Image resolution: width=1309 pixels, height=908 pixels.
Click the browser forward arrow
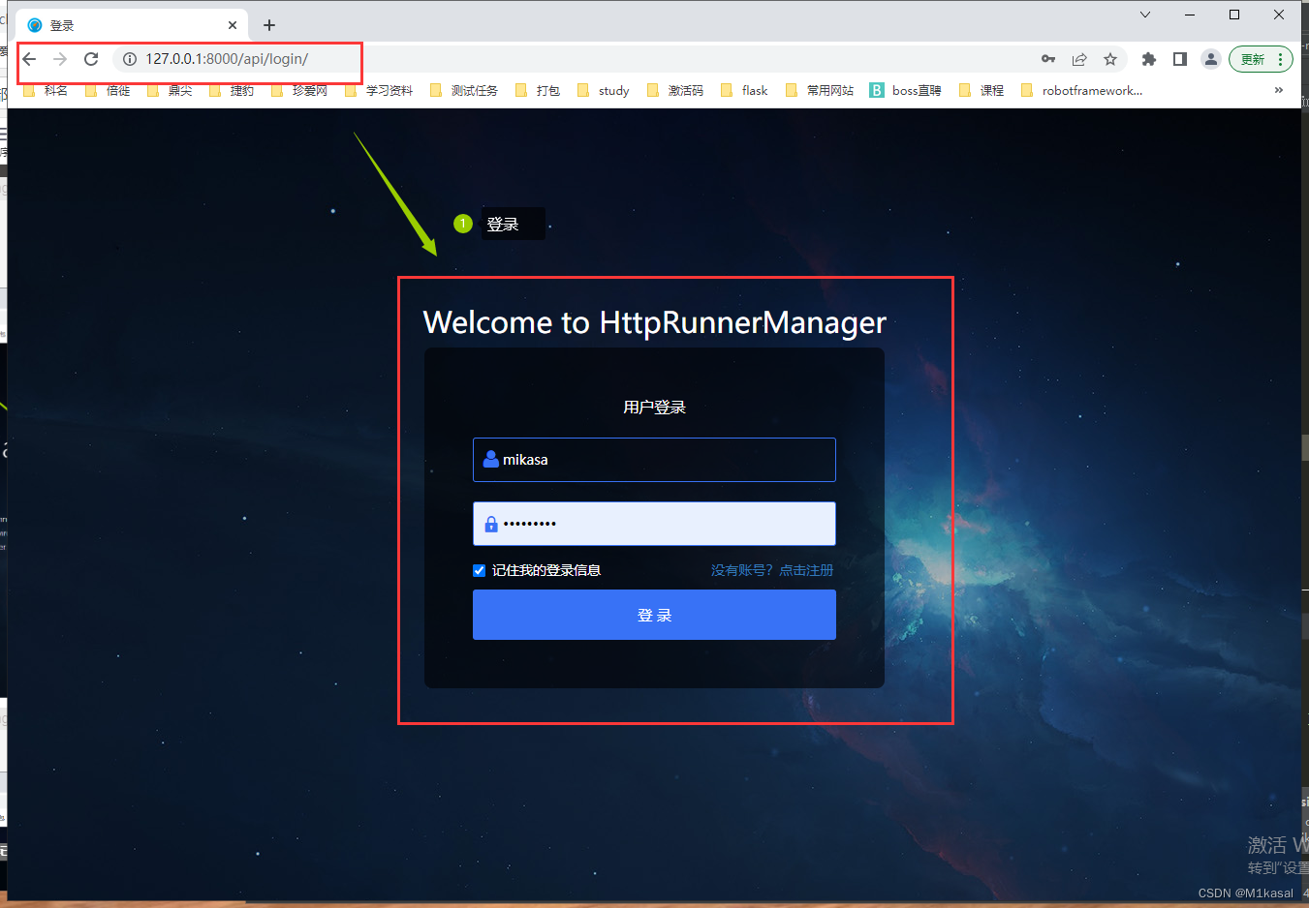60,59
